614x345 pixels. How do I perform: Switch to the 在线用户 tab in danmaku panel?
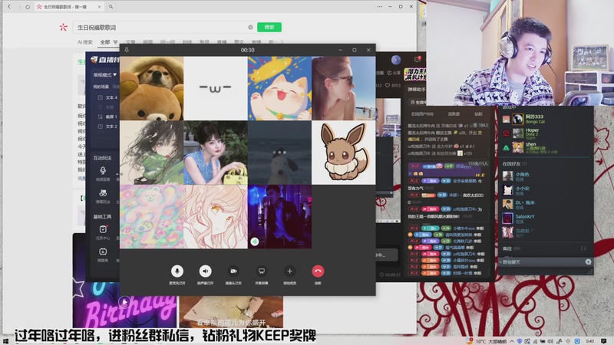(422, 114)
